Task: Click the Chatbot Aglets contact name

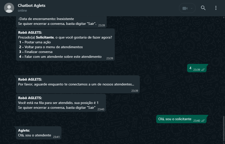Action: (x=32, y=6)
